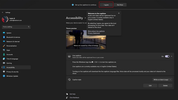This screenshot has width=178, height=100.
Task: Click Delete caption style button
Action: coord(165,86)
